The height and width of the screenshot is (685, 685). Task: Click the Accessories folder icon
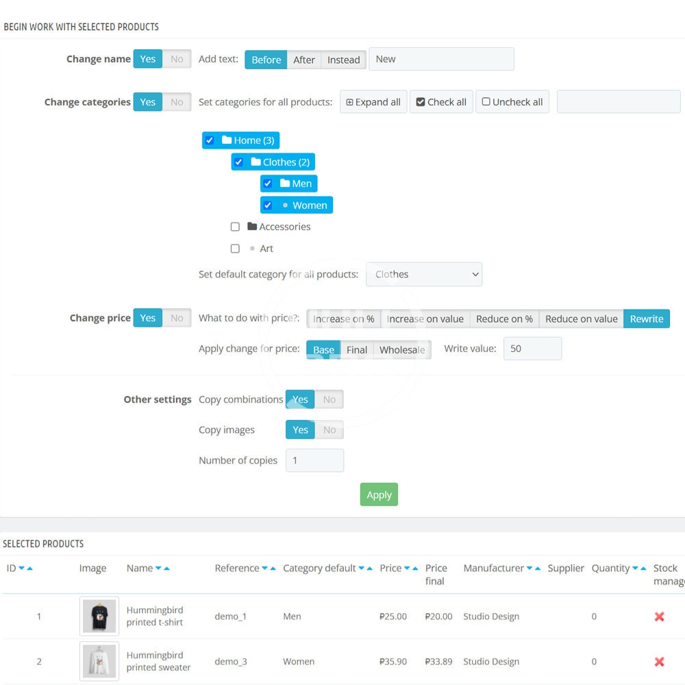pyautogui.click(x=252, y=227)
